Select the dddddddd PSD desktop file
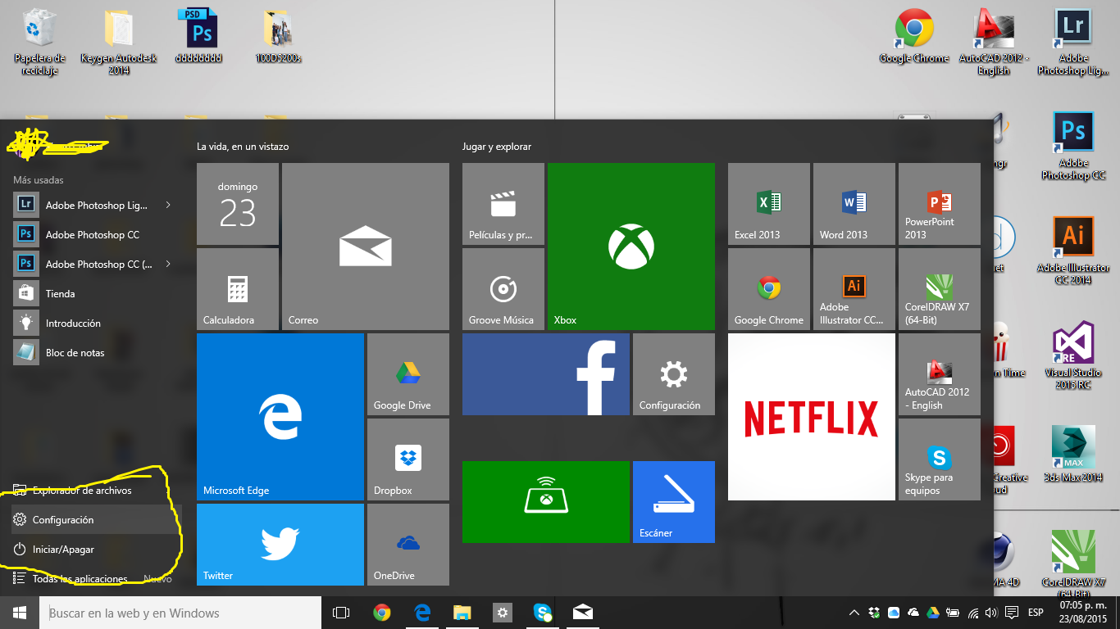The width and height of the screenshot is (1120, 629). tap(198, 36)
